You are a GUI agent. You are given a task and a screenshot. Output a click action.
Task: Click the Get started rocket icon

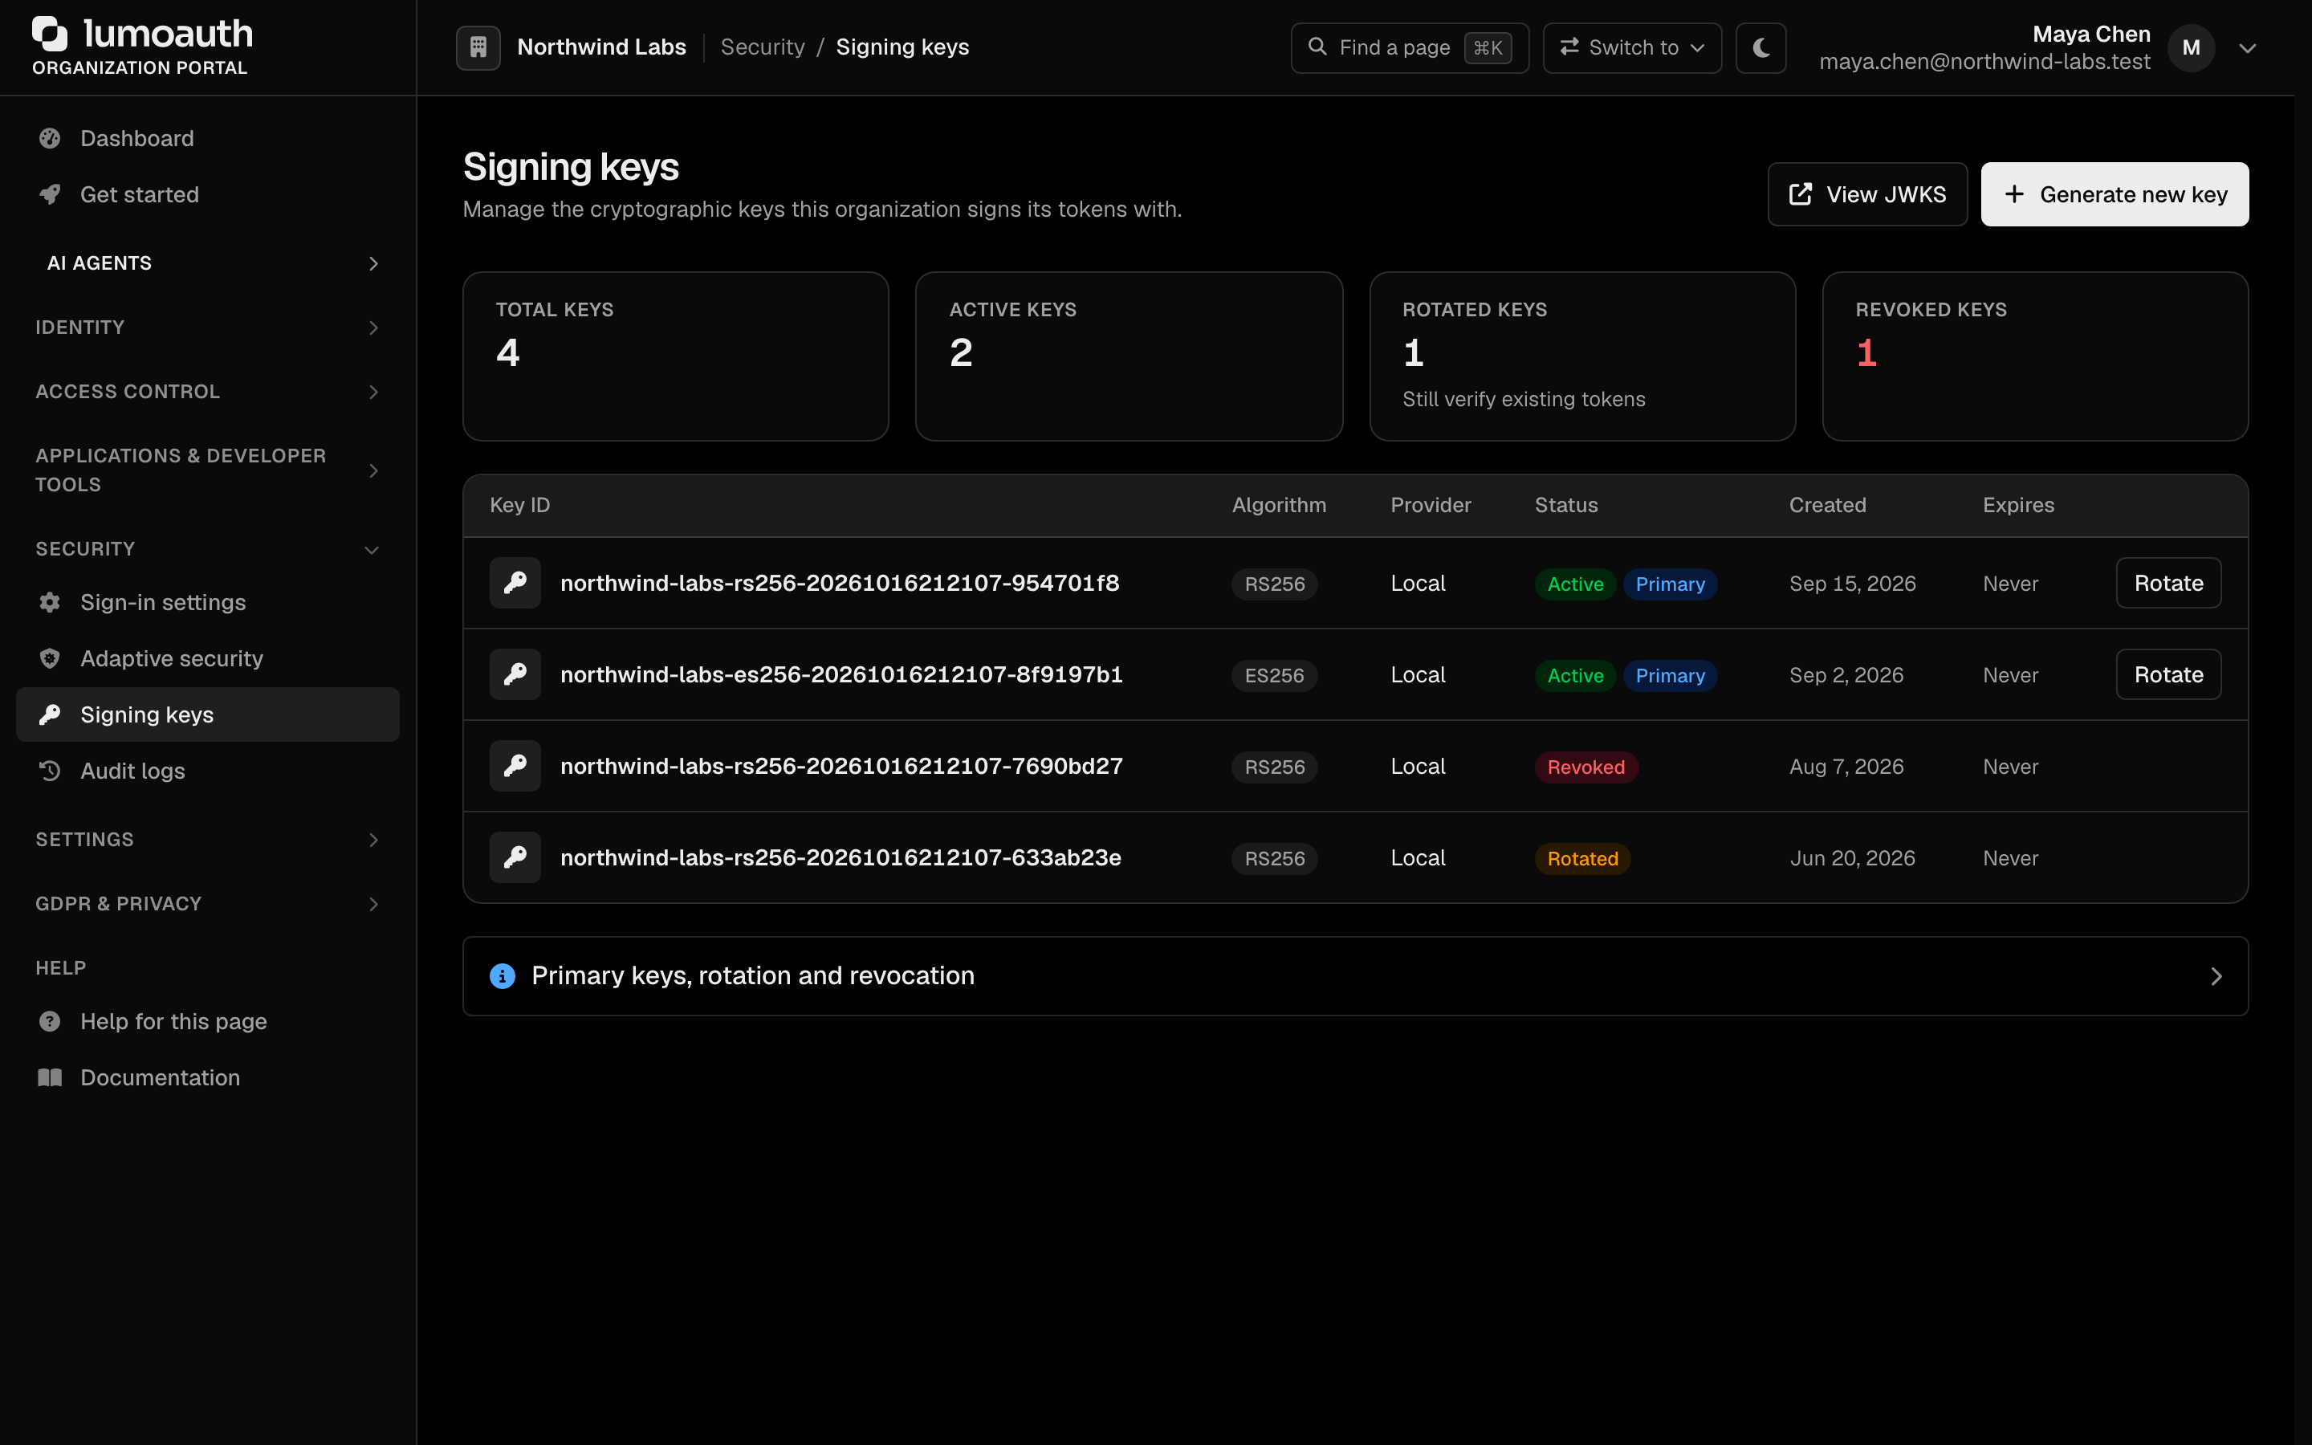(50, 195)
